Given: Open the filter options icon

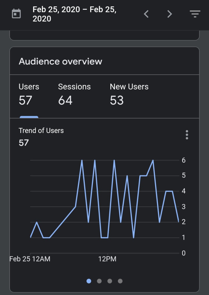Looking at the screenshot, I should (195, 14).
